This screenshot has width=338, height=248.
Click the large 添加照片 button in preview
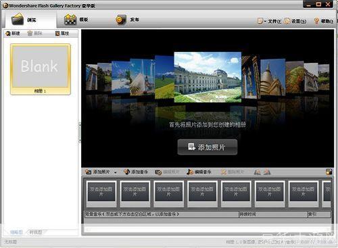coord(208,147)
